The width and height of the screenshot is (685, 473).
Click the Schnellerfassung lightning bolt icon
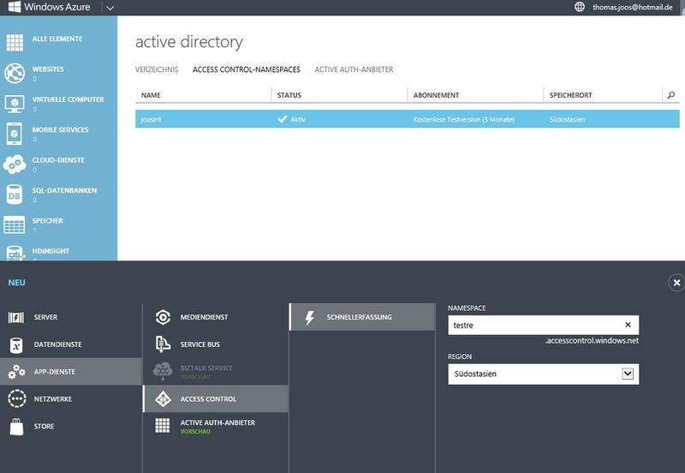coord(309,318)
